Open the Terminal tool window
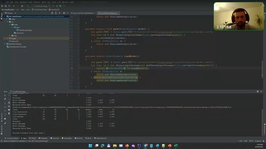This screenshot has width=266, height=149. click(54, 138)
